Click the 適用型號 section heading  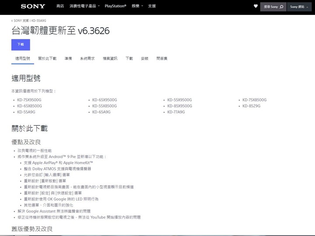pyautogui.click(x=26, y=78)
